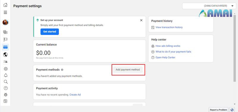Click the vertical page scrollbar
The image size is (238, 112).
click(x=235, y=48)
